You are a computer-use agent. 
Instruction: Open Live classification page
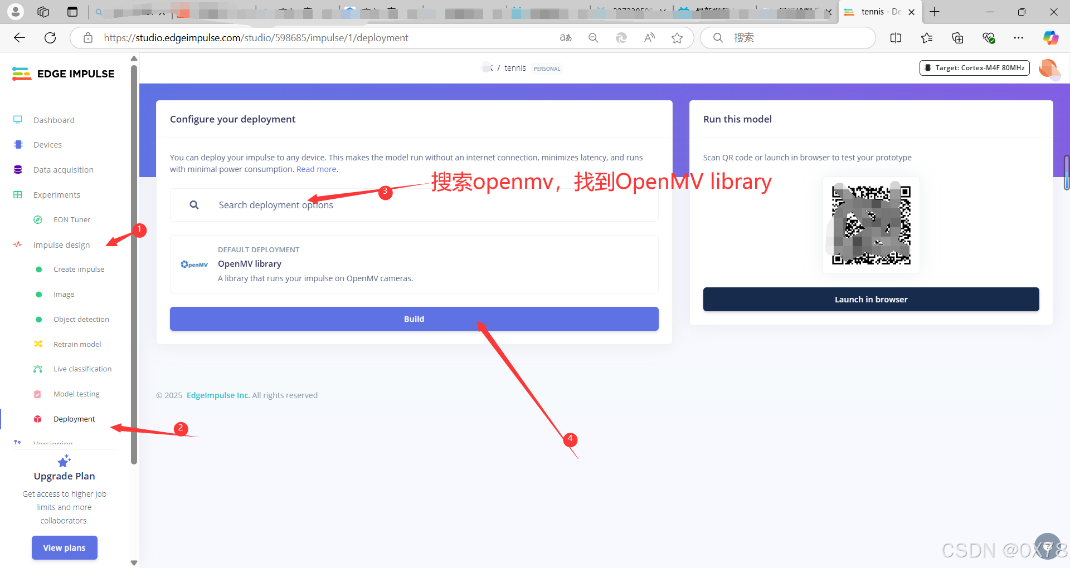point(82,369)
